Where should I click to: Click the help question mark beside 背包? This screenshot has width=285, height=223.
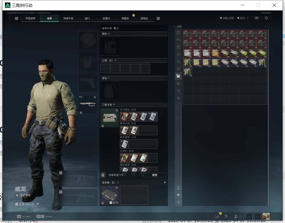coord(109,78)
